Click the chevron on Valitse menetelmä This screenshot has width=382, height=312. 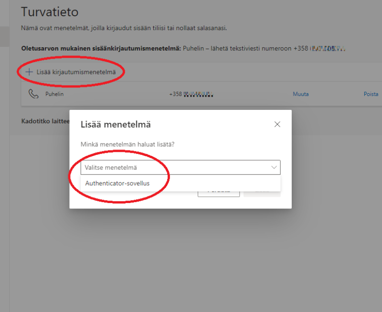274,167
